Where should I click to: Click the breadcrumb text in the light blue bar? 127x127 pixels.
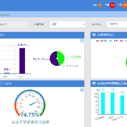[5, 15]
